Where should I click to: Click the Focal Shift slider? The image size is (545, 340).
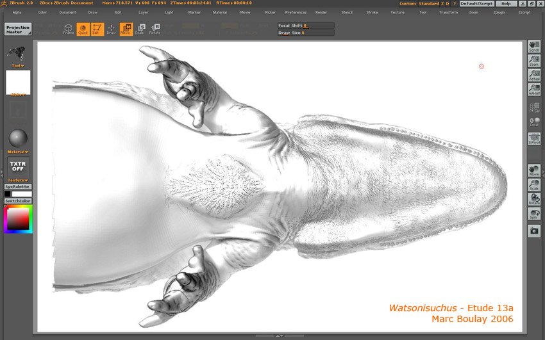click(x=306, y=26)
